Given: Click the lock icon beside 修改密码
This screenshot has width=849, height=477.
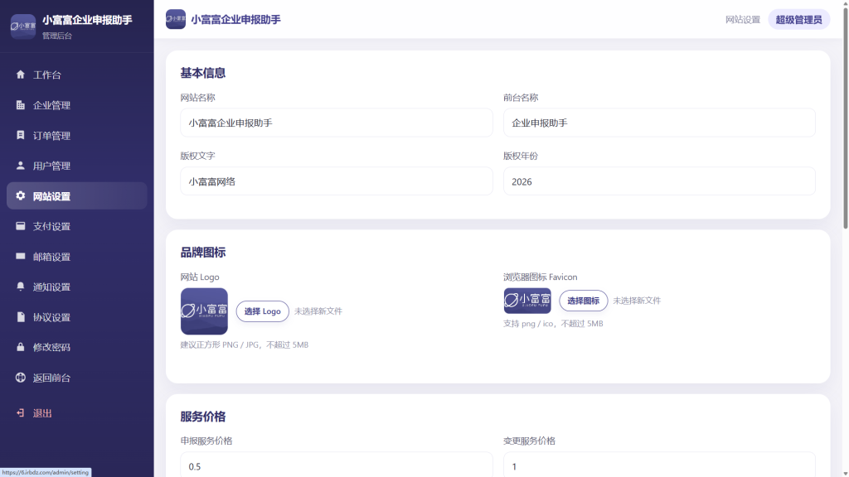Looking at the screenshot, I should click(x=21, y=347).
